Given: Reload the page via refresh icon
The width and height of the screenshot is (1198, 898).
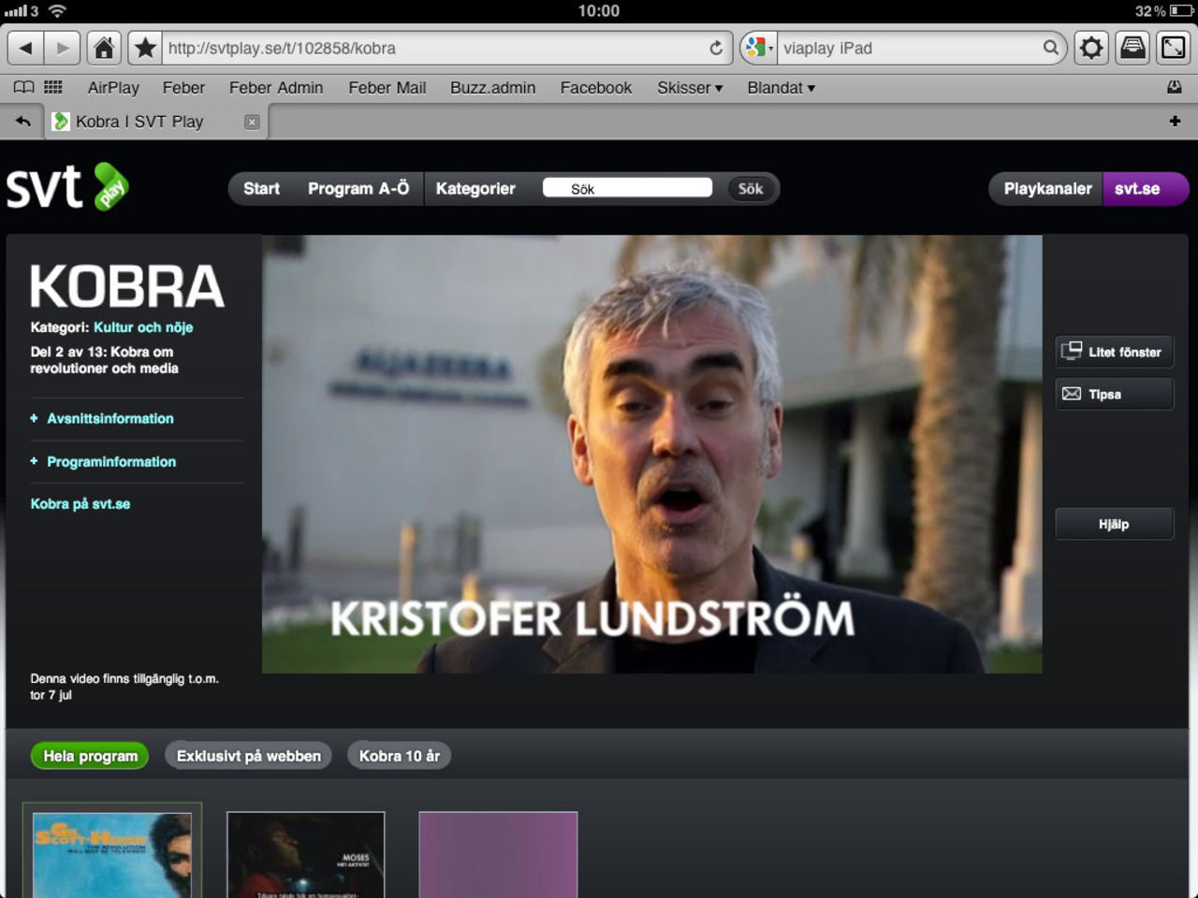Looking at the screenshot, I should [x=714, y=48].
